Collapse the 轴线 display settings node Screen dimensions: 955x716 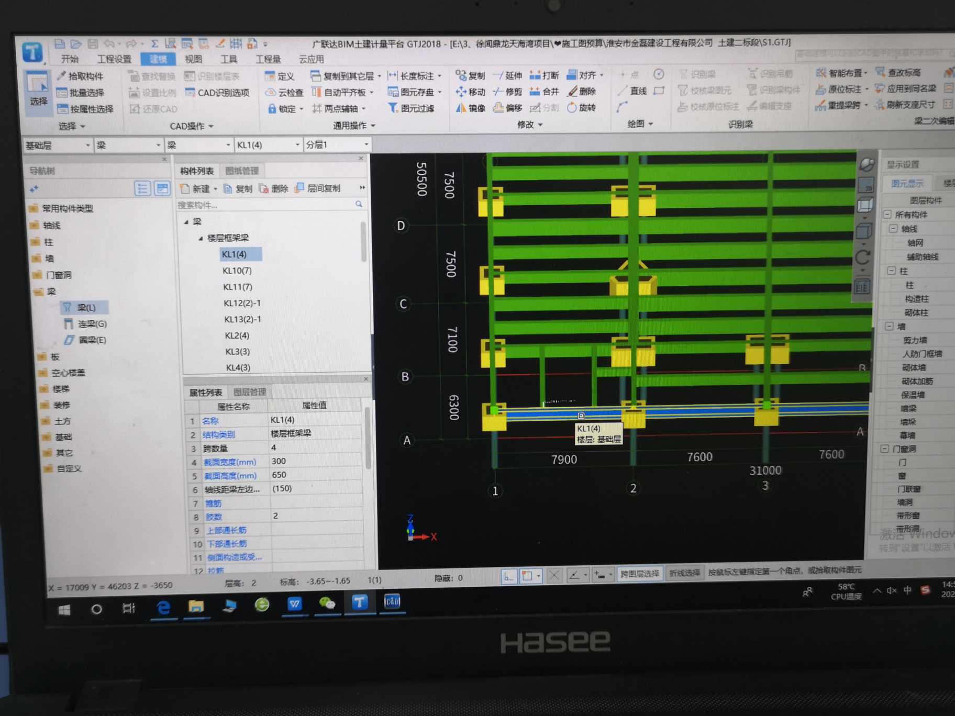893,229
